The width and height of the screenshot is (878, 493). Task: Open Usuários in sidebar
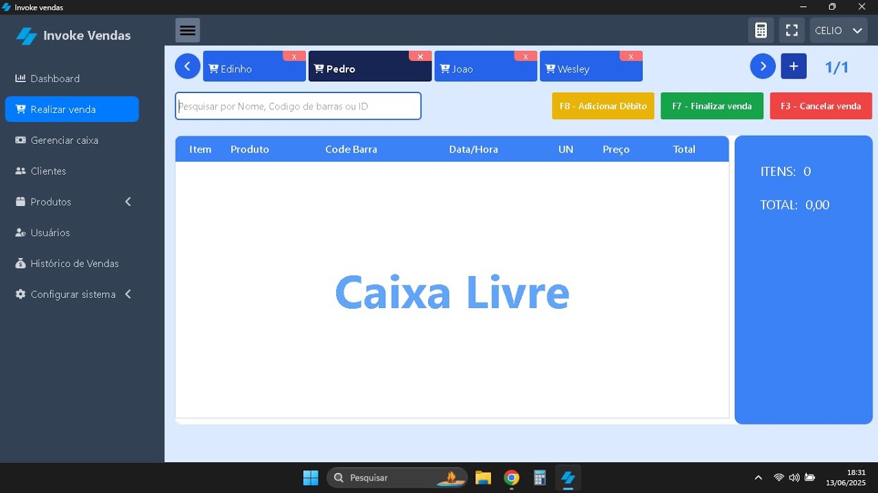pyautogui.click(x=50, y=233)
